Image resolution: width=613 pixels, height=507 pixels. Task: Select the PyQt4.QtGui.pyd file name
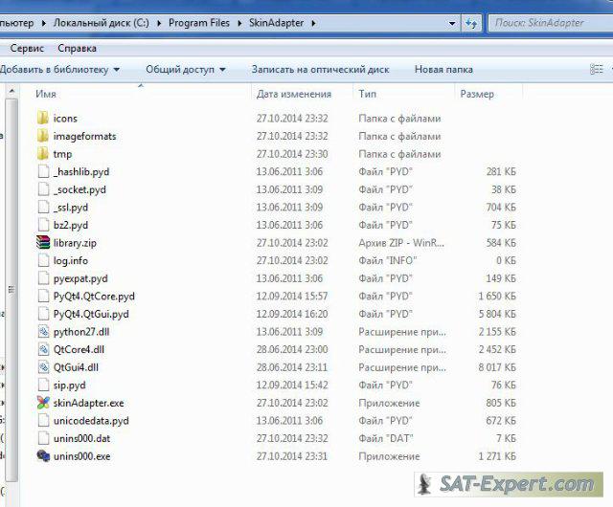pyautogui.click(x=91, y=314)
